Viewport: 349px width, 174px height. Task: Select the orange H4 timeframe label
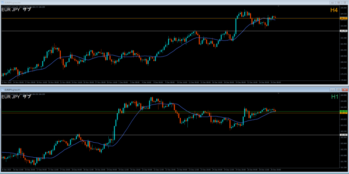point(334,11)
